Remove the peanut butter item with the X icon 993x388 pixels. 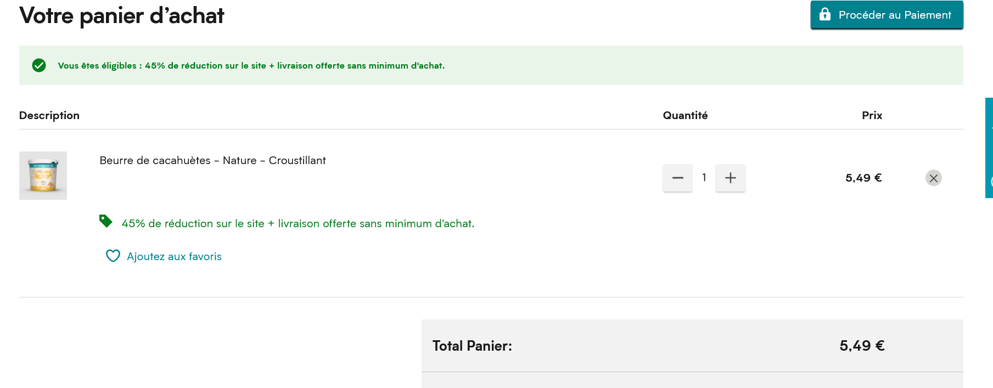click(934, 178)
